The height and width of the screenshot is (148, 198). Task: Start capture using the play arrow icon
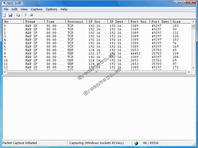26,15
